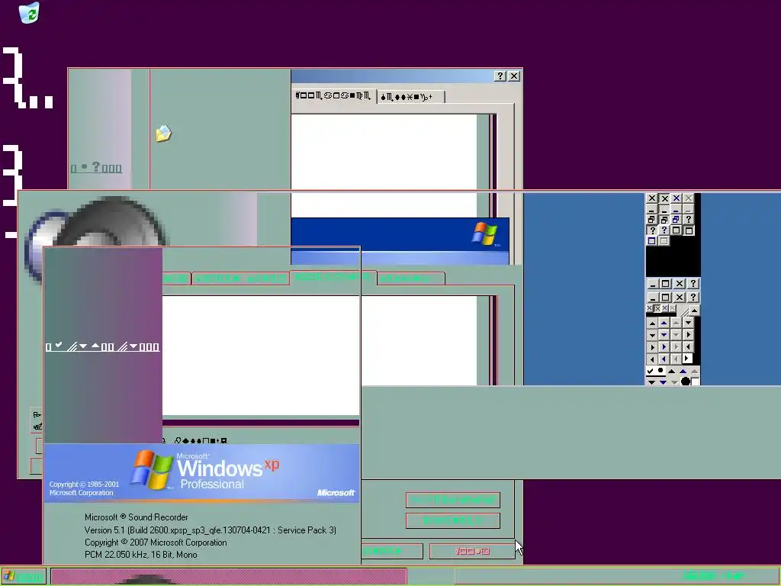Viewport: 781px width, 586px height.
Task: Click the "PCM 22.050 kHz, 16 Bit, Mono" line
Action: [141, 555]
